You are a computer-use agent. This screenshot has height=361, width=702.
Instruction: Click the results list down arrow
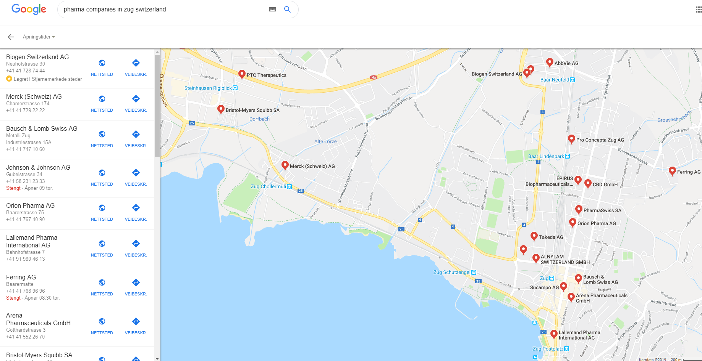tap(157, 358)
